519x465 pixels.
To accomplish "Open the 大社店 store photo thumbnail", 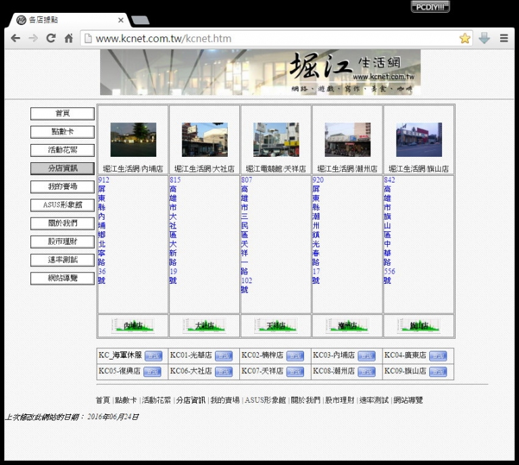I will pyautogui.click(x=205, y=140).
